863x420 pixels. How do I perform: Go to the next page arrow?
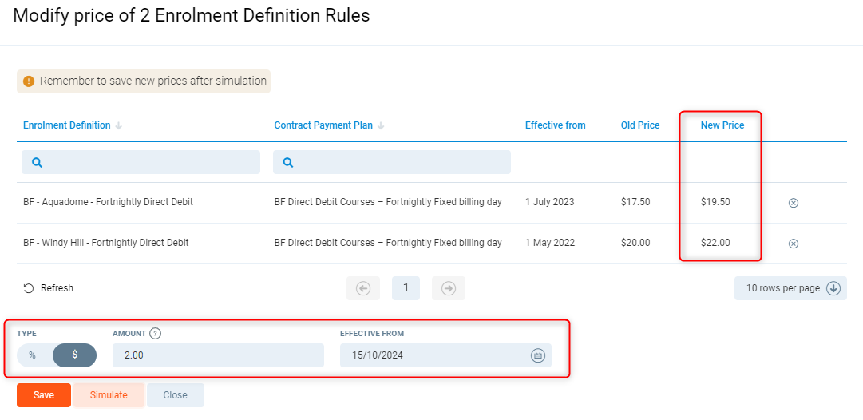pos(448,288)
